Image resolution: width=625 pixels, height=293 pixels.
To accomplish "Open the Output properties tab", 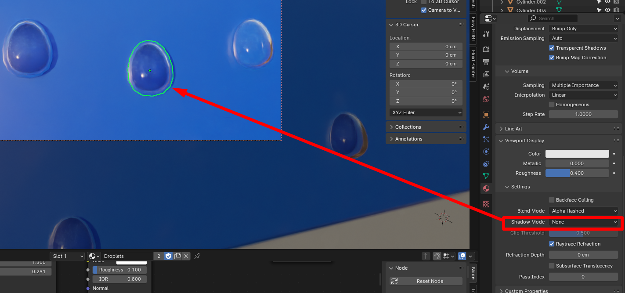I will [x=486, y=61].
